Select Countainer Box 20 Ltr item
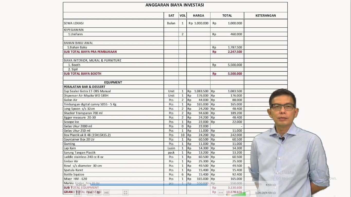Image resolution: width=351 pixels, height=197 pixels. pyautogui.click(x=79, y=139)
